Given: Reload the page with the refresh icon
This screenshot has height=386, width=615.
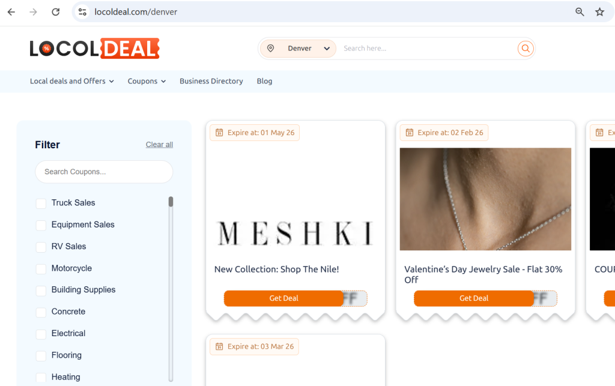Looking at the screenshot, I should 55,12.
